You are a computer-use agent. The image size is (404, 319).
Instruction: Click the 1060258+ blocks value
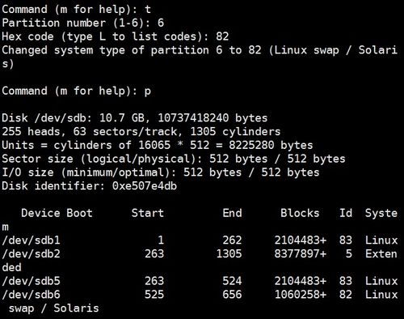pos(301,295)
